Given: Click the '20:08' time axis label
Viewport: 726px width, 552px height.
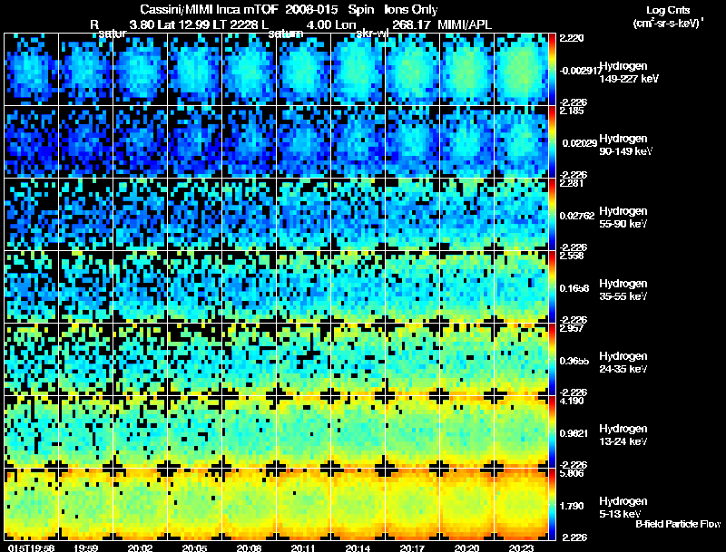Looking at the screenshot, I should pos(249,547).
